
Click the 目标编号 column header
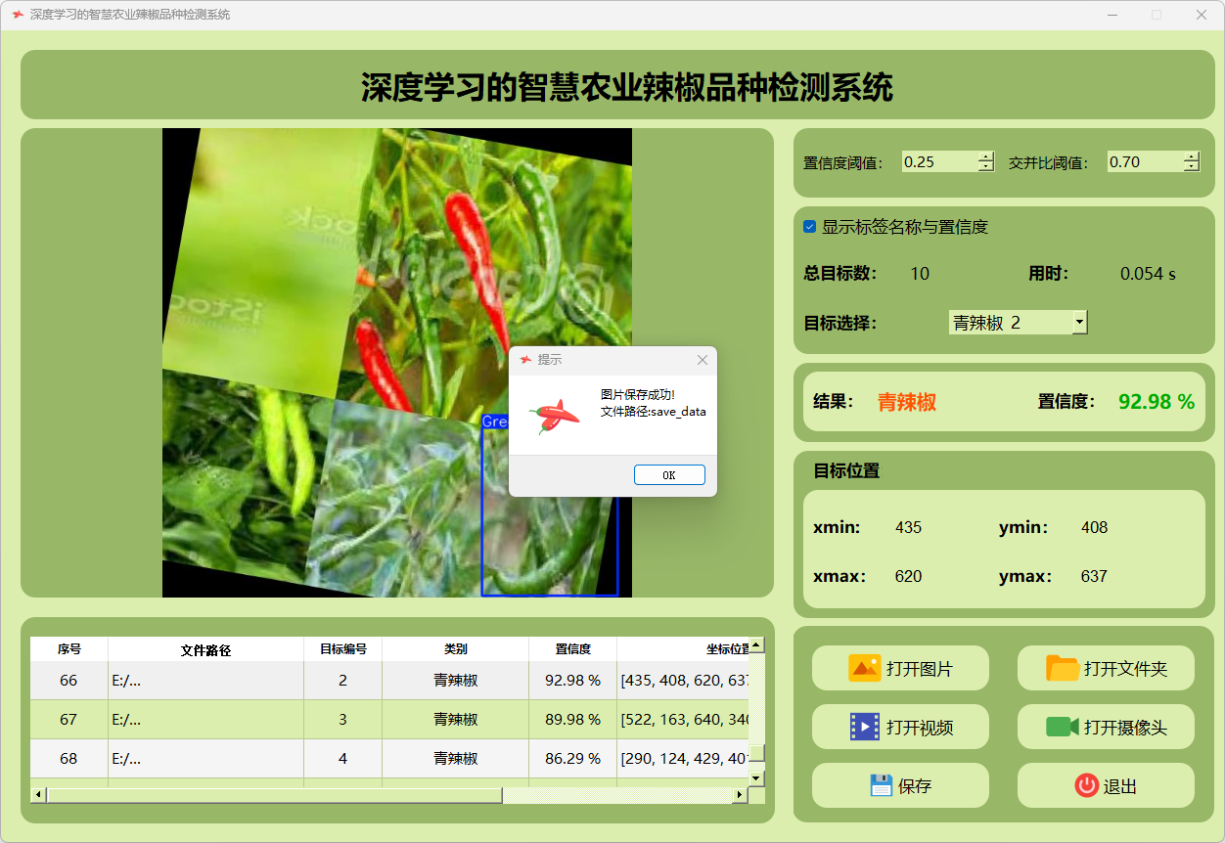[342, 648]
